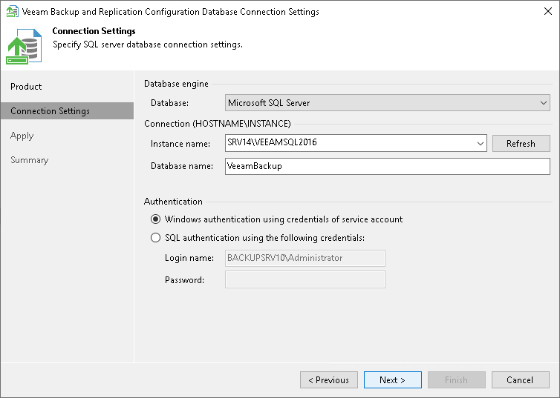The image size is (560, 398).
Task: Cancel the configuration wizard
Action: coord(521,379)
